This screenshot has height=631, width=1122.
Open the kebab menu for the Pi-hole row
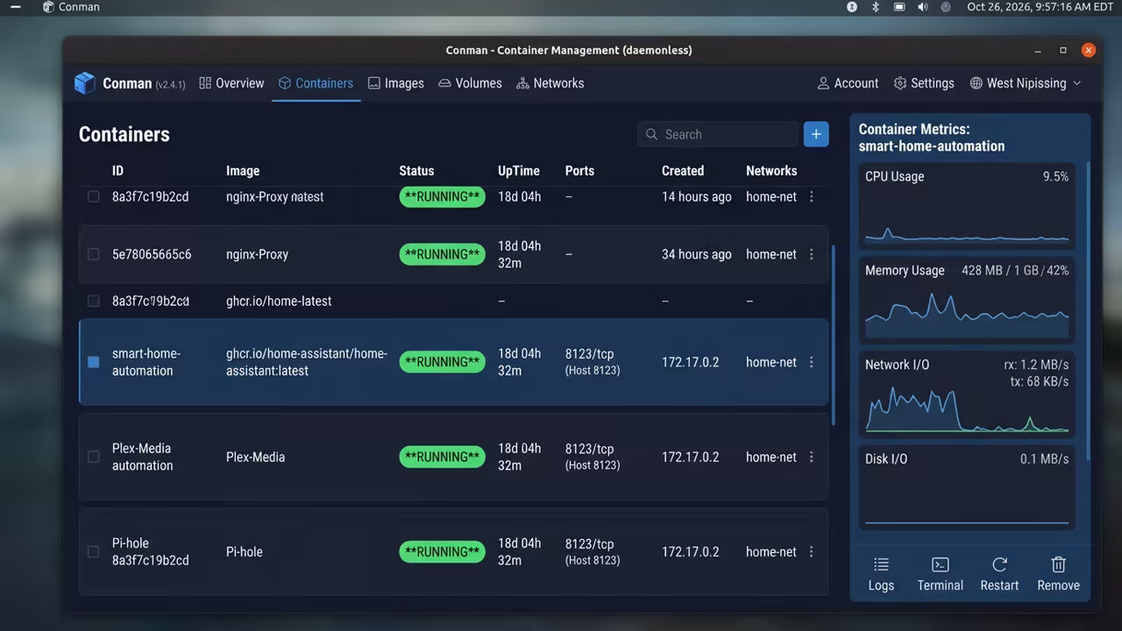pos(812,551)
